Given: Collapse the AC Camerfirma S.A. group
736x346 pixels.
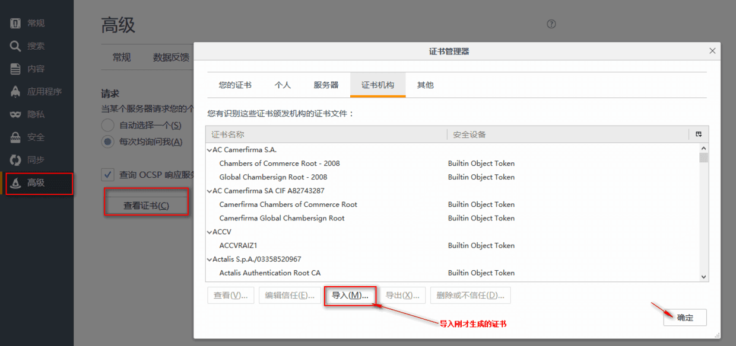Looking at the screenshot, I should click(x=209, y=150).
